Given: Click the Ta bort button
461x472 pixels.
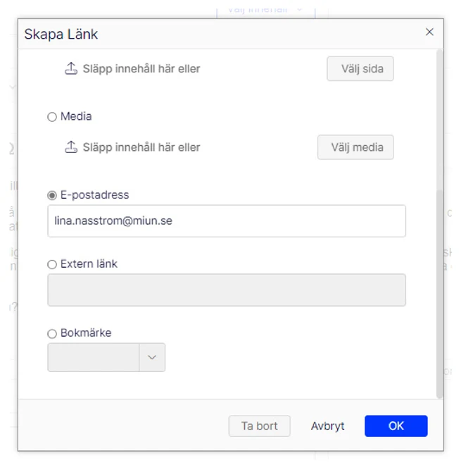Looking at the screenshot, I should tap(259, 426).
